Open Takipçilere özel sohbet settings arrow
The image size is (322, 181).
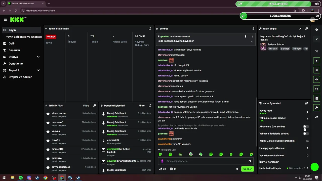click(x=307, y=119)
